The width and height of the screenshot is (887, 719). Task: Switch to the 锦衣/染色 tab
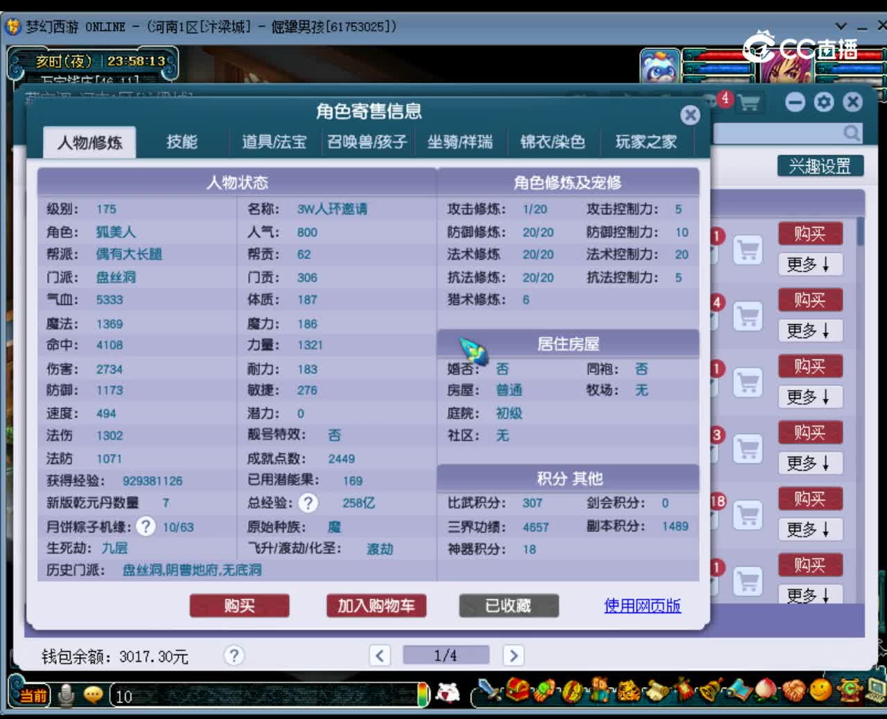click(x=552, y=142)
